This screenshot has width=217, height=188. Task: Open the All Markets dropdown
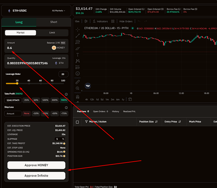click(58, 11)
